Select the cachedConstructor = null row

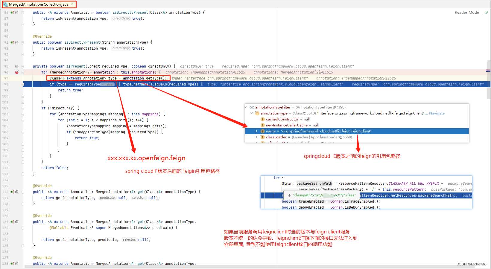point(357,119)
